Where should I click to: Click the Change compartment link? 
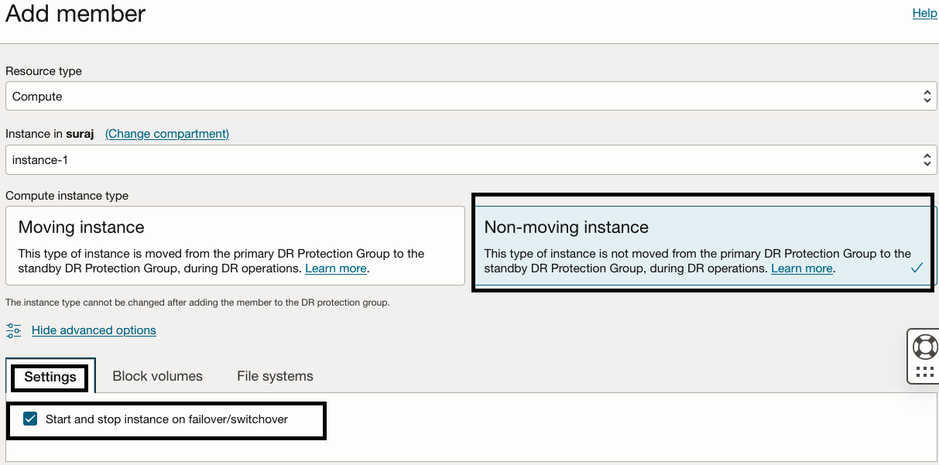click(x=167, y=134)
